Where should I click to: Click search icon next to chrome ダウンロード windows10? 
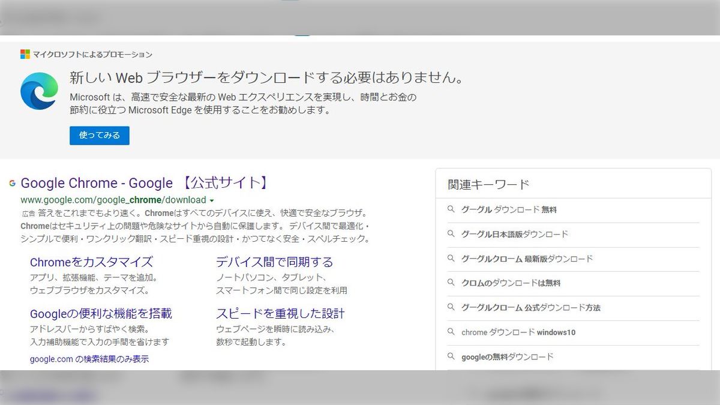451,332
